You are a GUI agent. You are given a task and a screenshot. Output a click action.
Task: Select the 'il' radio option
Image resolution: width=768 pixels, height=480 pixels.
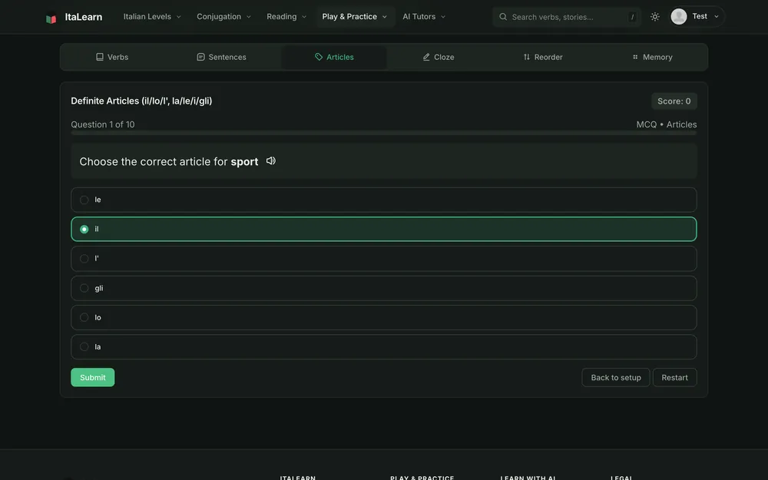tap(383, 229)
